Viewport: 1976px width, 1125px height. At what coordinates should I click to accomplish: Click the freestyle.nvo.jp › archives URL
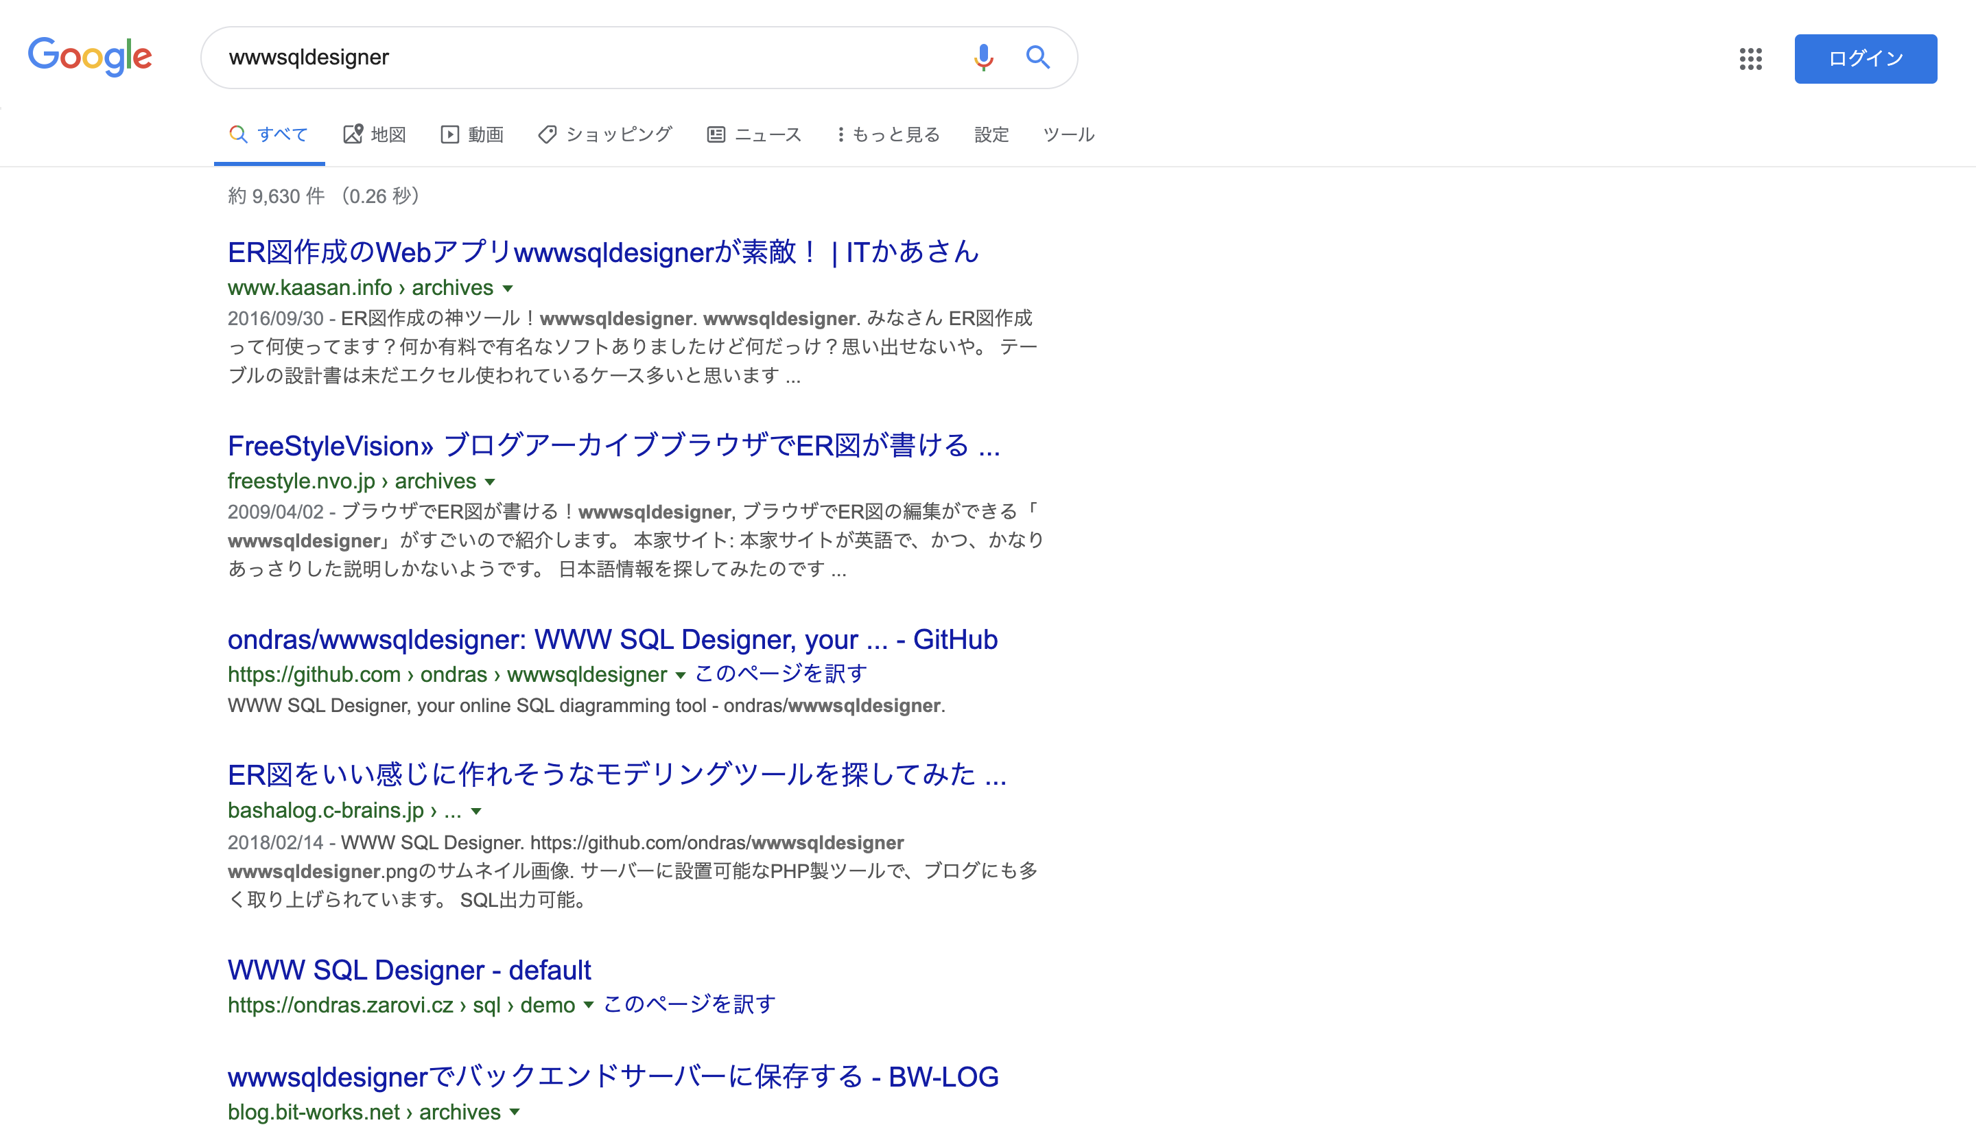click(x=351, y=481)
